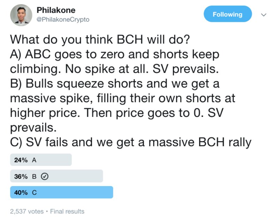Select the 24% A poll bar
279x217 pixels.
pos(41,160)
